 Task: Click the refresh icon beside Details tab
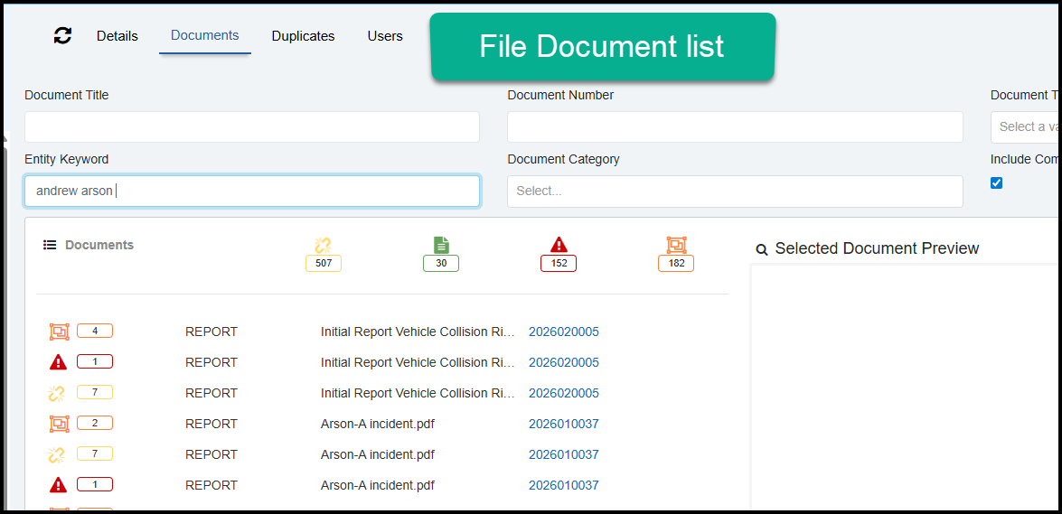(62, 36)
